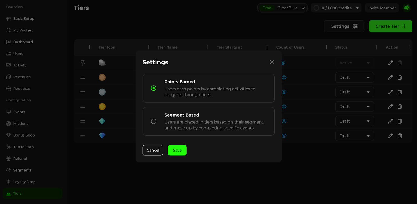This screenshot has width=417, height=204.
Task: Go to Missions in the sidebar
Action: click(21, 124)
